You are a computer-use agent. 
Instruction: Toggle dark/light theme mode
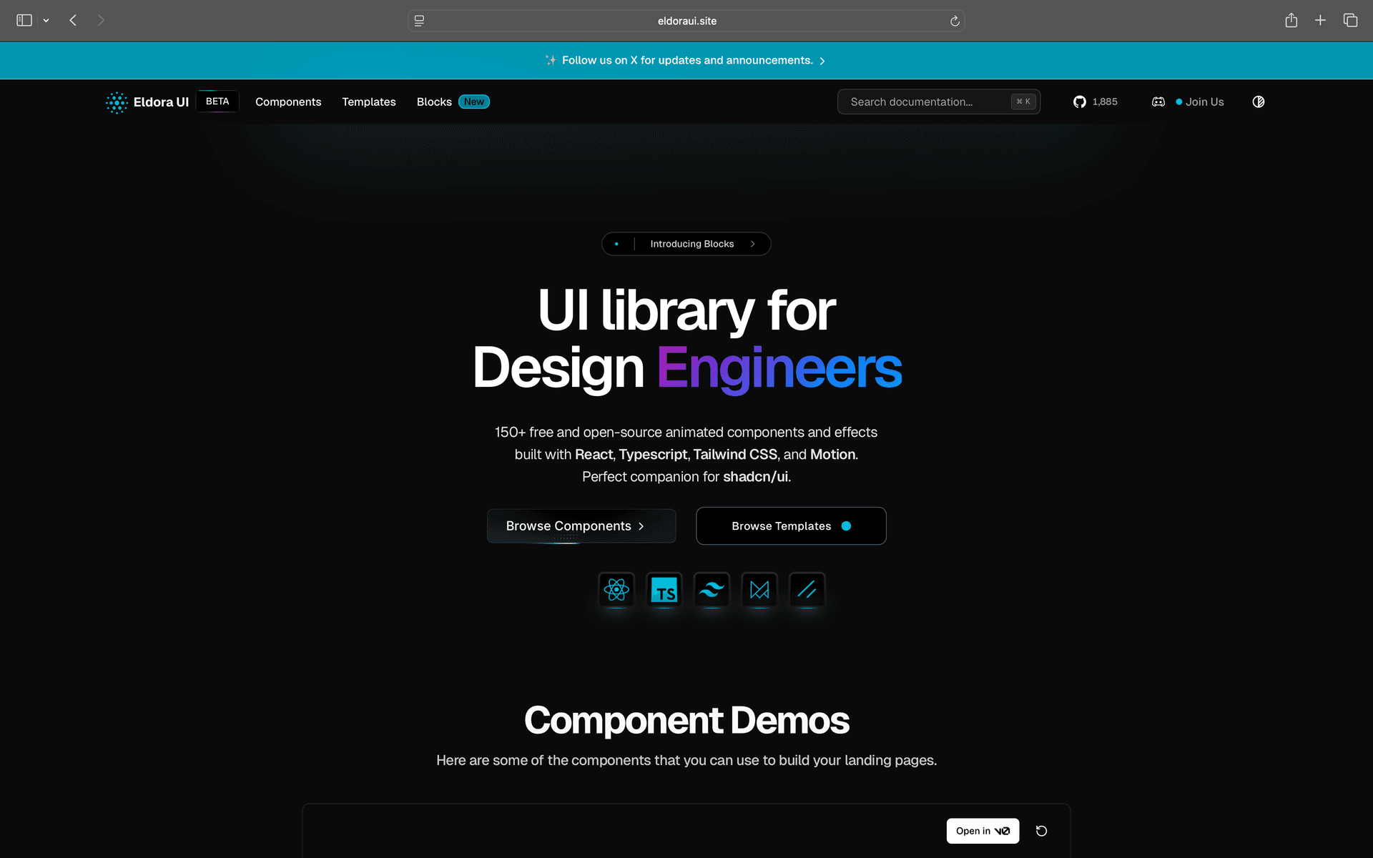(x=1259, y=102)
